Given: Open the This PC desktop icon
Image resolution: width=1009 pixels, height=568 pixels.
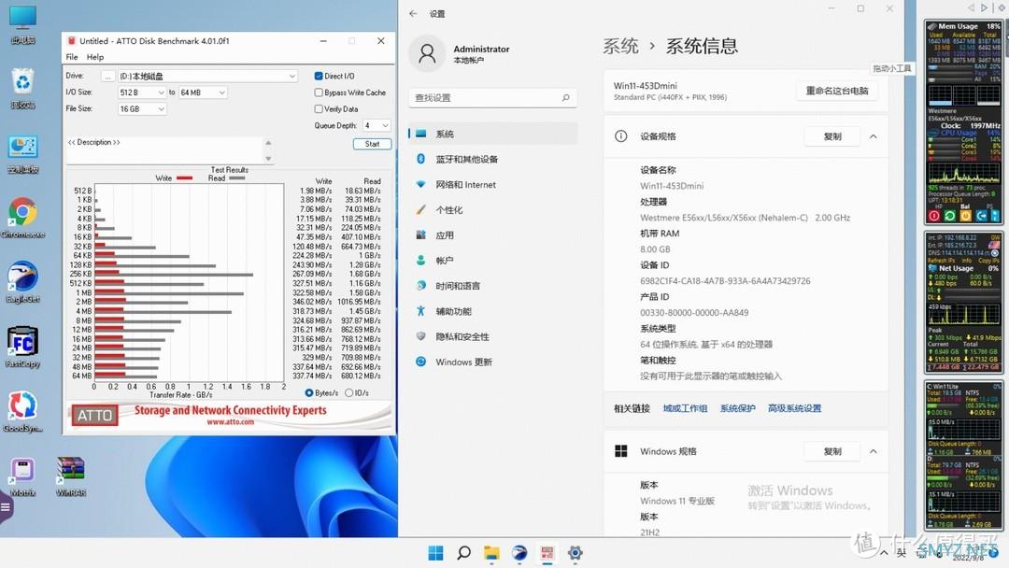Looking at the screenshot, I should (23, 24).
